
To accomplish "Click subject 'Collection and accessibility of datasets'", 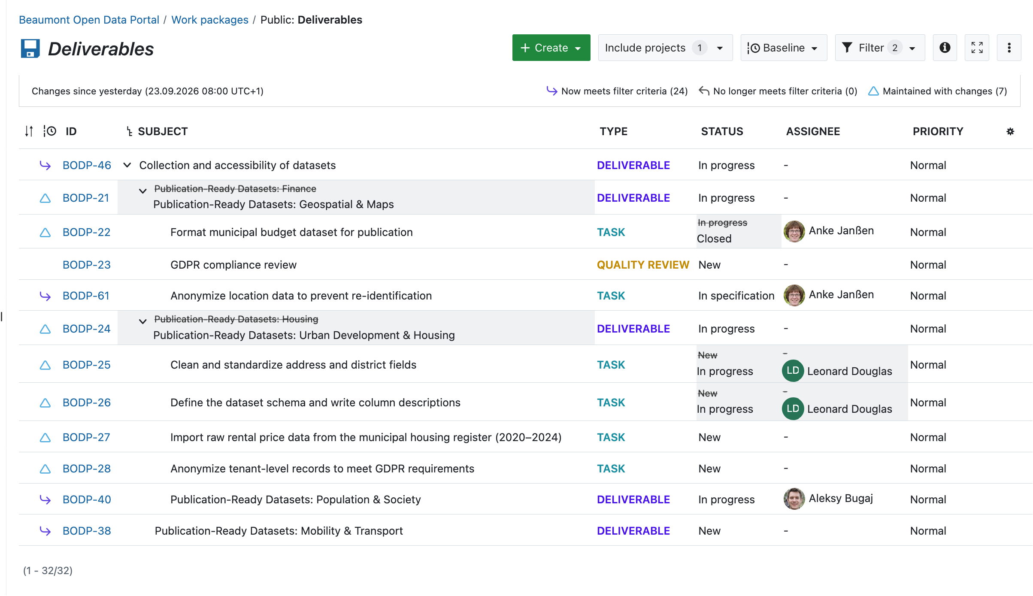I will pyautogui.click(x=237, y=165).
